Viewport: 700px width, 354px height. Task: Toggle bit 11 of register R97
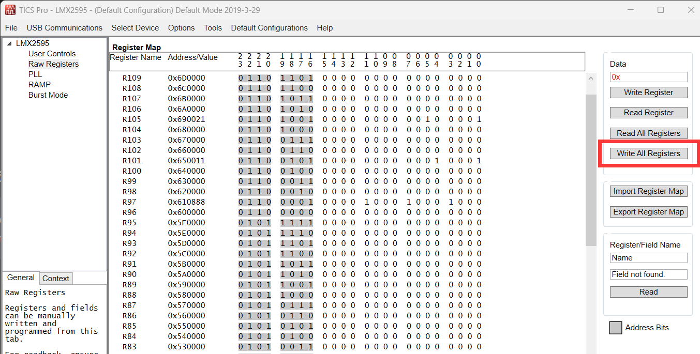pyautogui.click(x=366, y=202)
